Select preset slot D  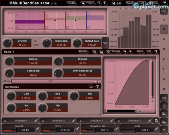pyautogui.click(x=164, y=49)
